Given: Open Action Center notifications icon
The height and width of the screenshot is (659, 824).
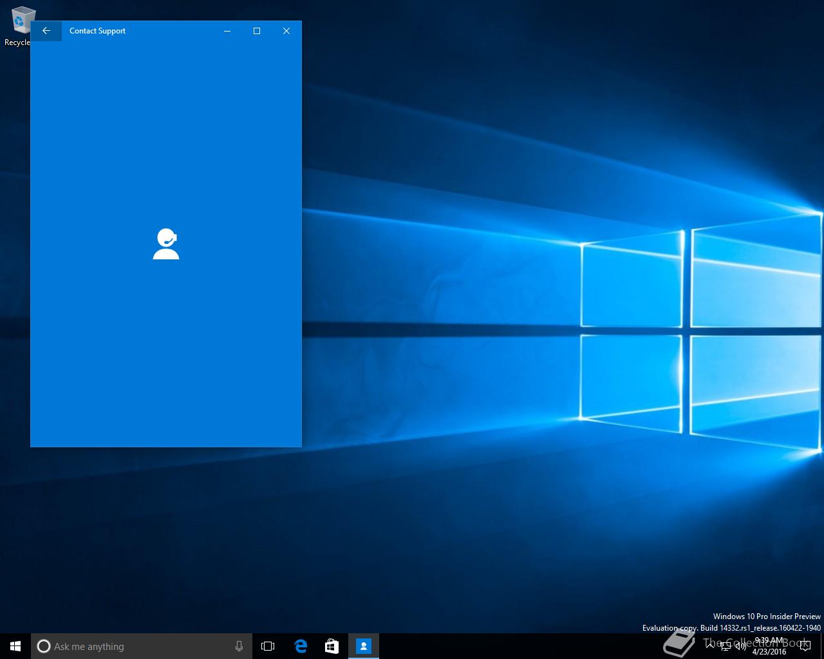Looking at the screenshot, I should [x=805, y=646].
